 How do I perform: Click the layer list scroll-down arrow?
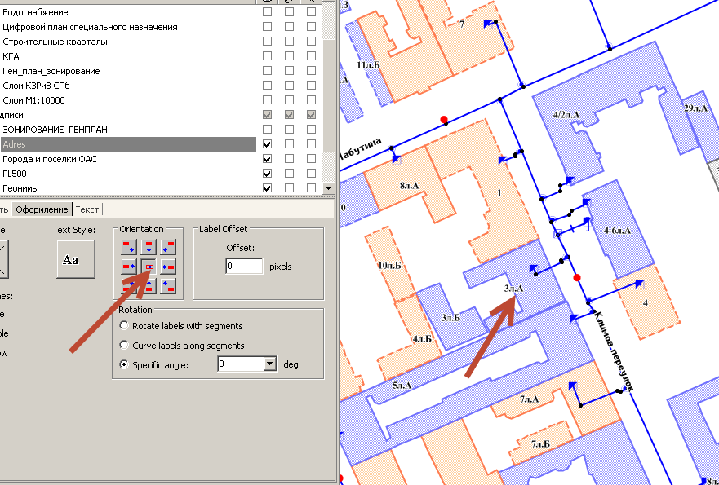click(329, 188)
